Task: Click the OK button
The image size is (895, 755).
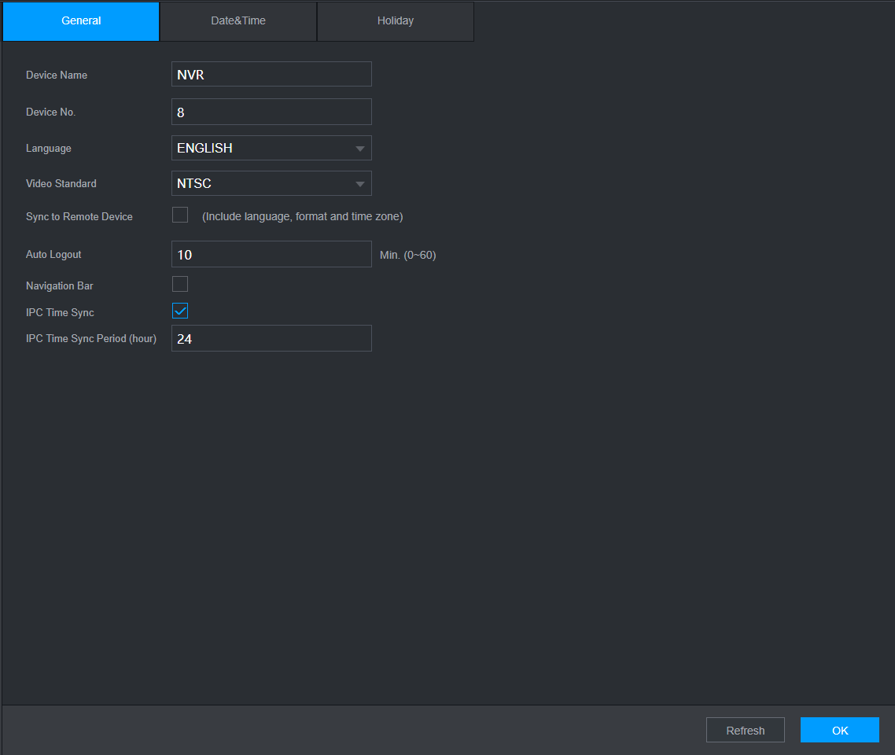Action: 840,730
